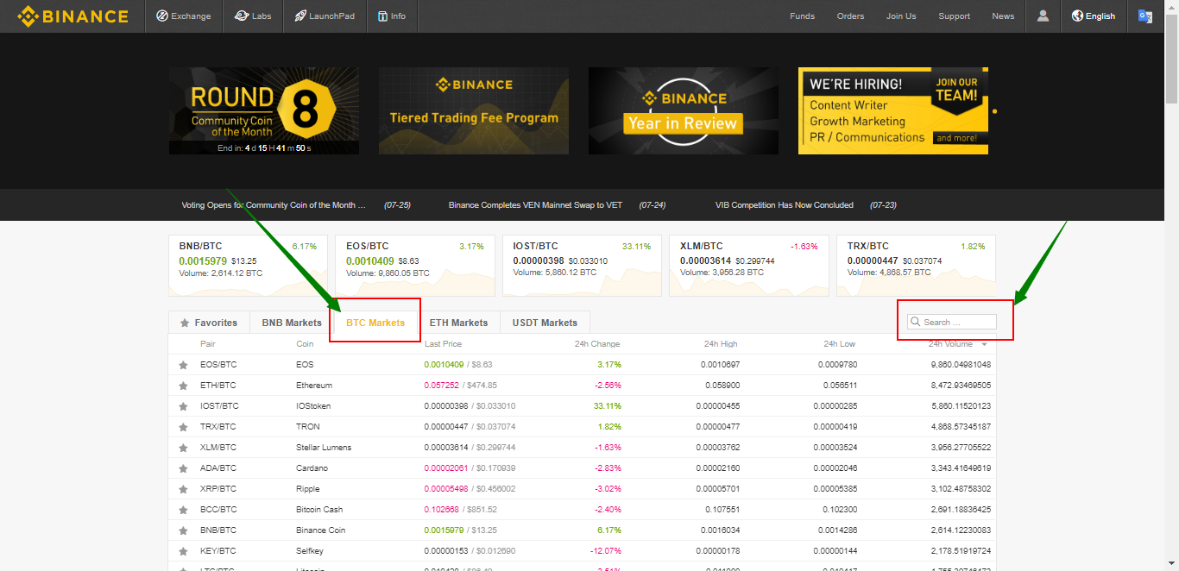This screenshot has height=571, width=1179.
Task: Switch to the BNB Markets tab
Action: 292,323
